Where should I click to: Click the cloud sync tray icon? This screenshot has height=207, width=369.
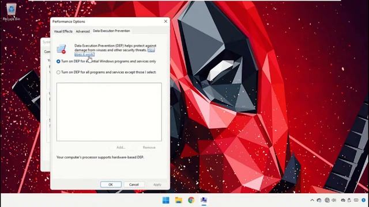[x=343, y=200]
